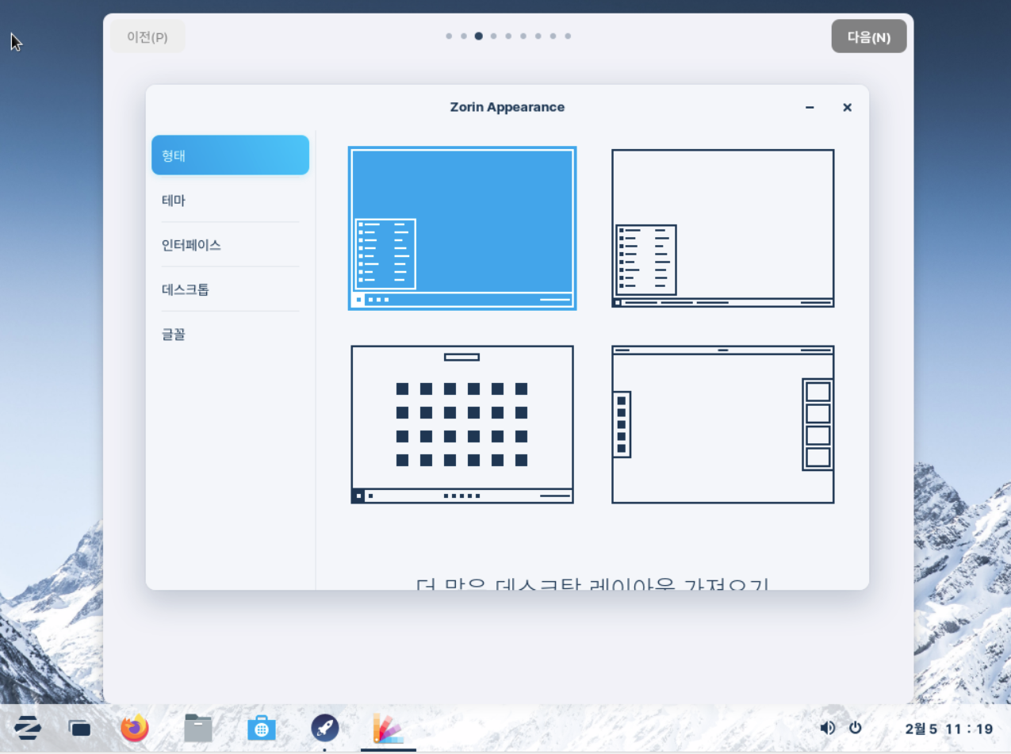This screenshot has height=754, width=1011.
Task: Open the Files folder icon in taskbar
Action: [x=198, y=727]
